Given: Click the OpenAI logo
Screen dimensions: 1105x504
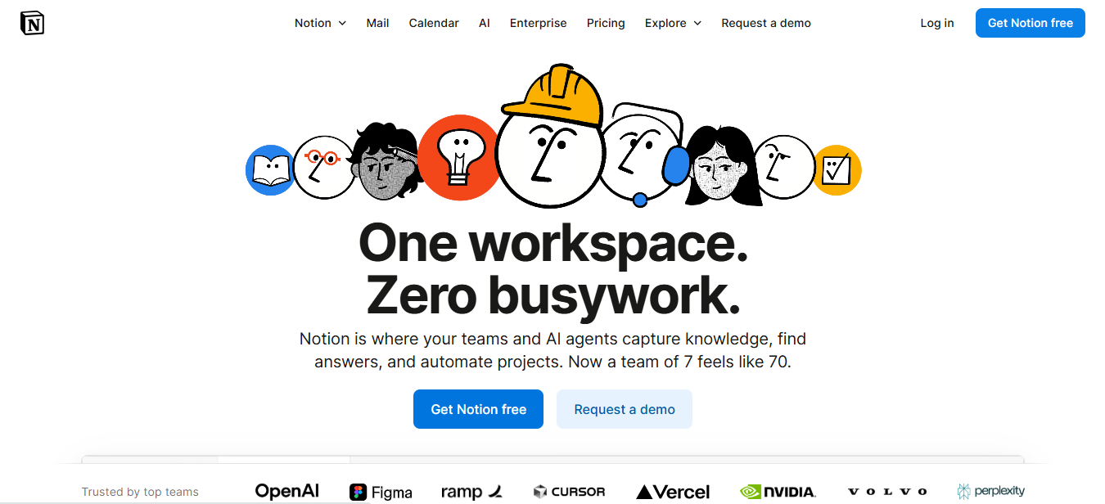Looking at the screenshot, I should (x=286, y=491).
